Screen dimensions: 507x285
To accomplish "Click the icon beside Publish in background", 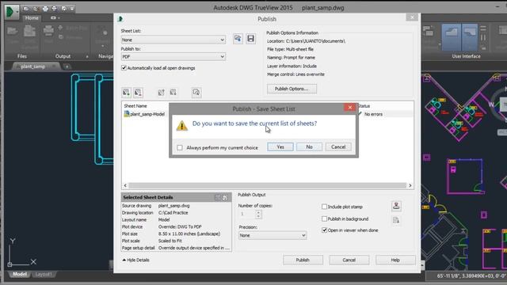I will [x=396, y=220].
